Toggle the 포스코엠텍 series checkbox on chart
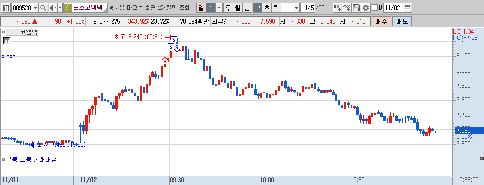Image resolution: width=484 pixels, height=185 pixels. point(4,31)
